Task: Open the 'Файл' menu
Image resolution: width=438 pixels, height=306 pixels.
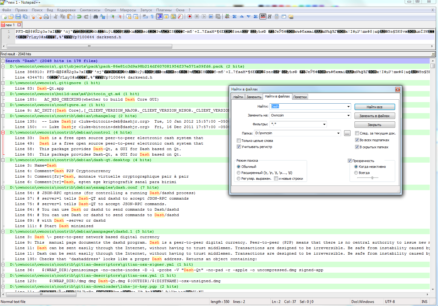Action: coord(6,10)
